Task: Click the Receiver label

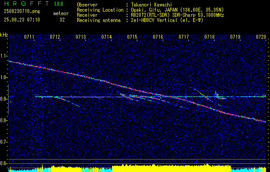Action: click(87, 15)
